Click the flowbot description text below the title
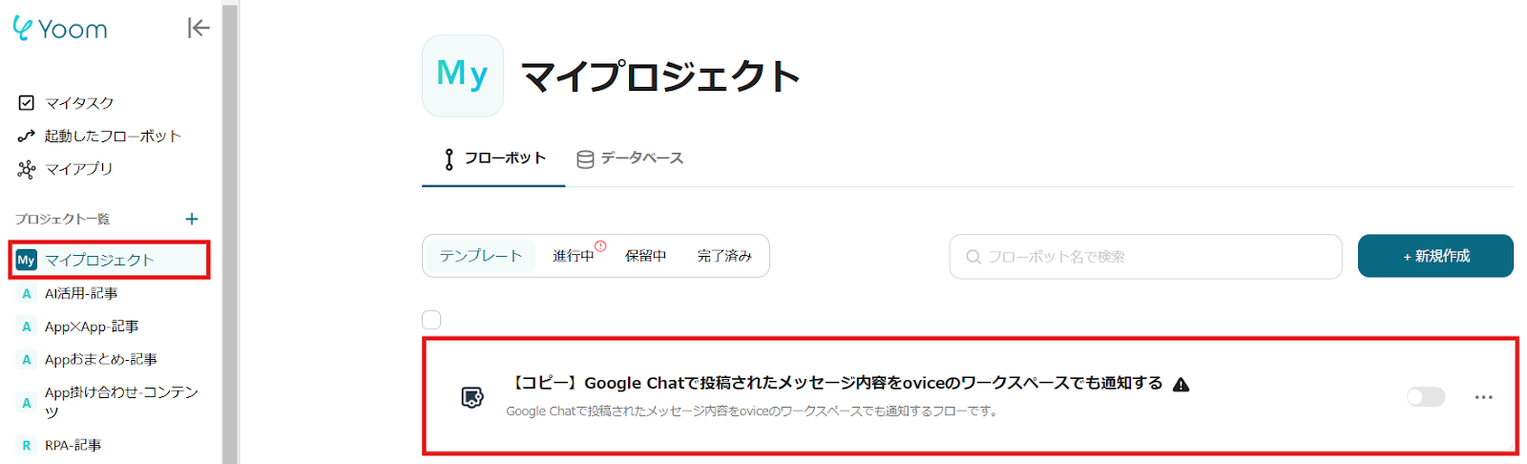This screenshot has height=464, width=1527. pyautogui.click(x=753, y=411)
